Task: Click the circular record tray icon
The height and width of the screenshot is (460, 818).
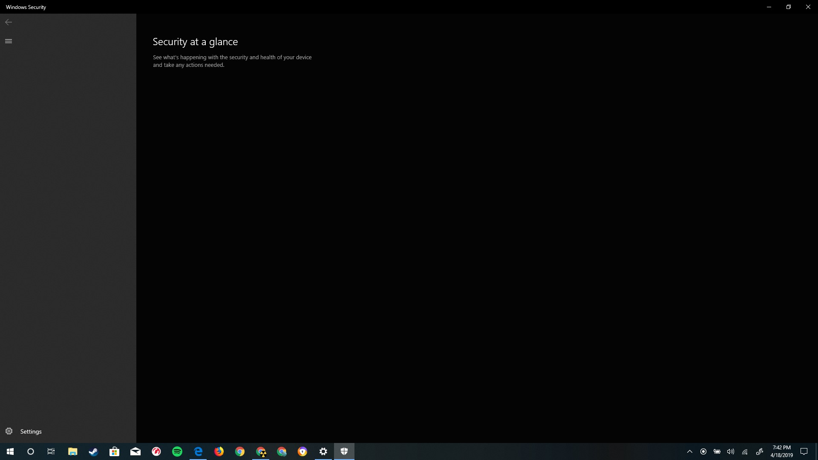Action: click(x=703, y=451)
